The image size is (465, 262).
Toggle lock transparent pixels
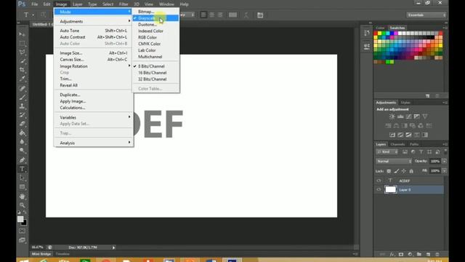pyautogui.click(x=389, y=171)
